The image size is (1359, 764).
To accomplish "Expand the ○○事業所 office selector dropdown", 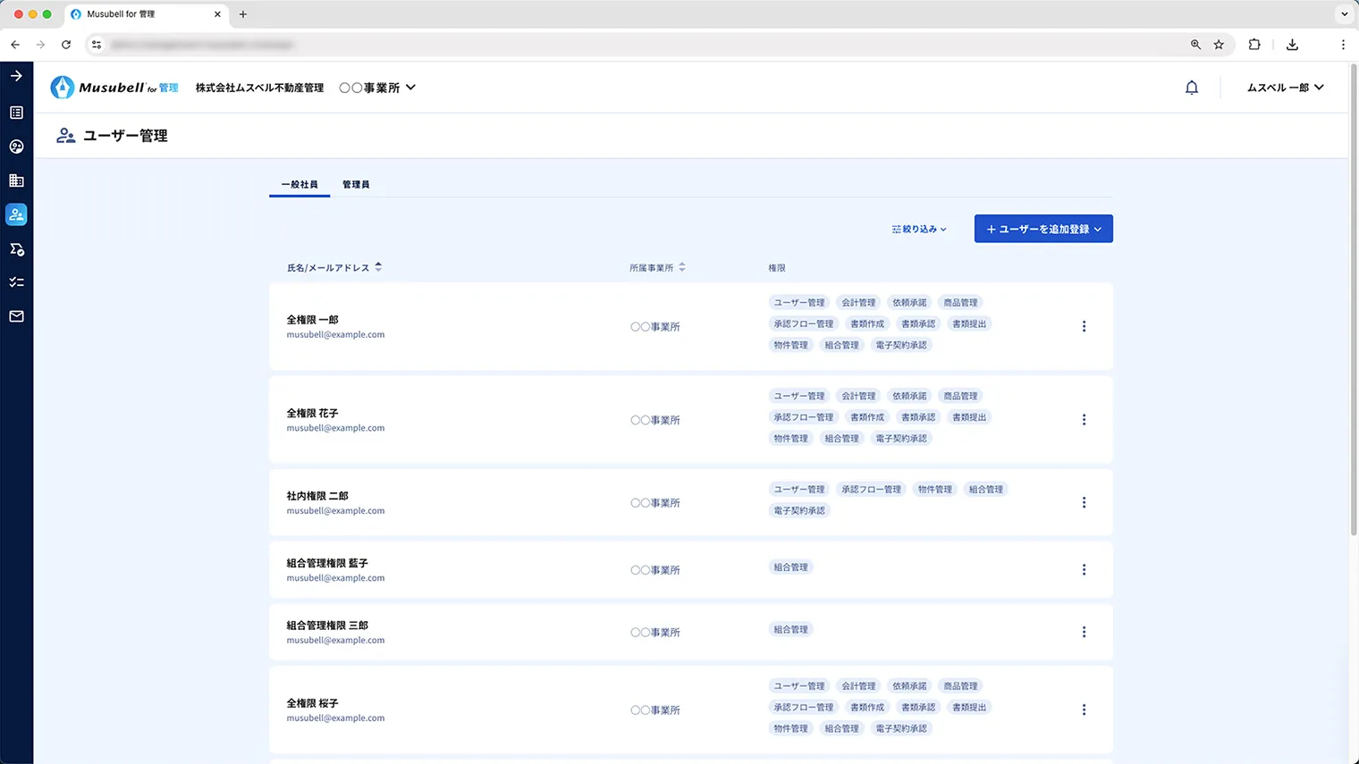I will tap(377, 87).
